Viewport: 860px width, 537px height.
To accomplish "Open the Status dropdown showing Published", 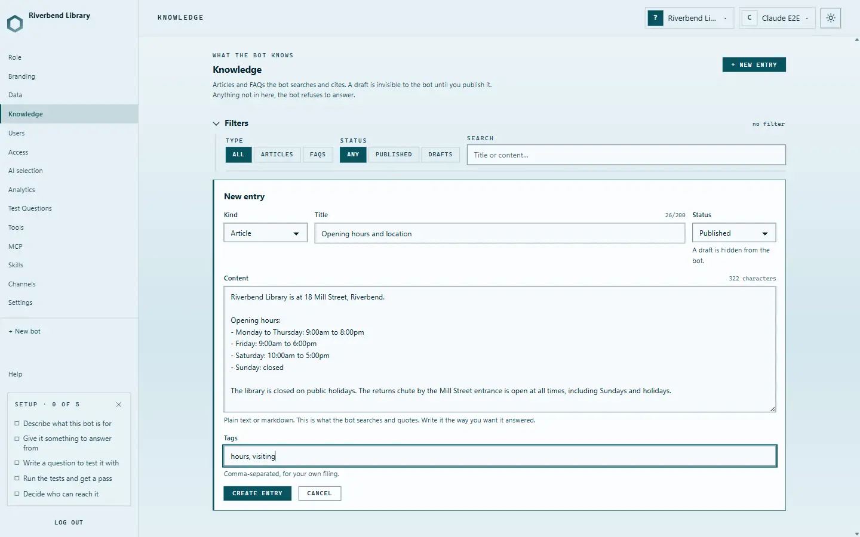I will point(734,233).
